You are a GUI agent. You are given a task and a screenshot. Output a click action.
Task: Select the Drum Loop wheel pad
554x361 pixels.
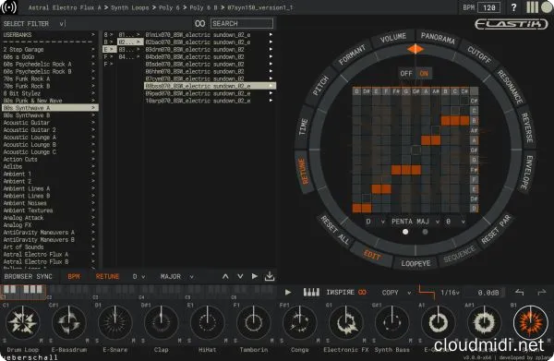pyautogui.click(x=23, y=323)
